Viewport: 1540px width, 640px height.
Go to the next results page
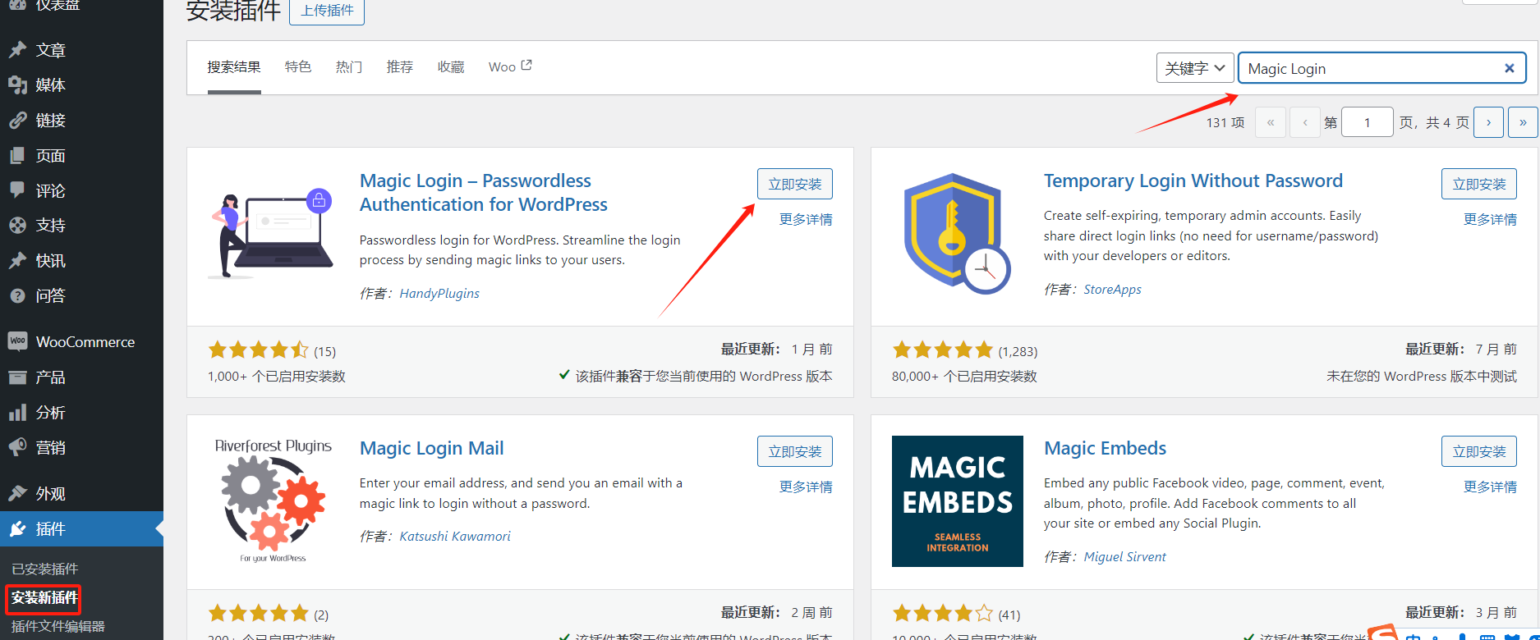1488,122
